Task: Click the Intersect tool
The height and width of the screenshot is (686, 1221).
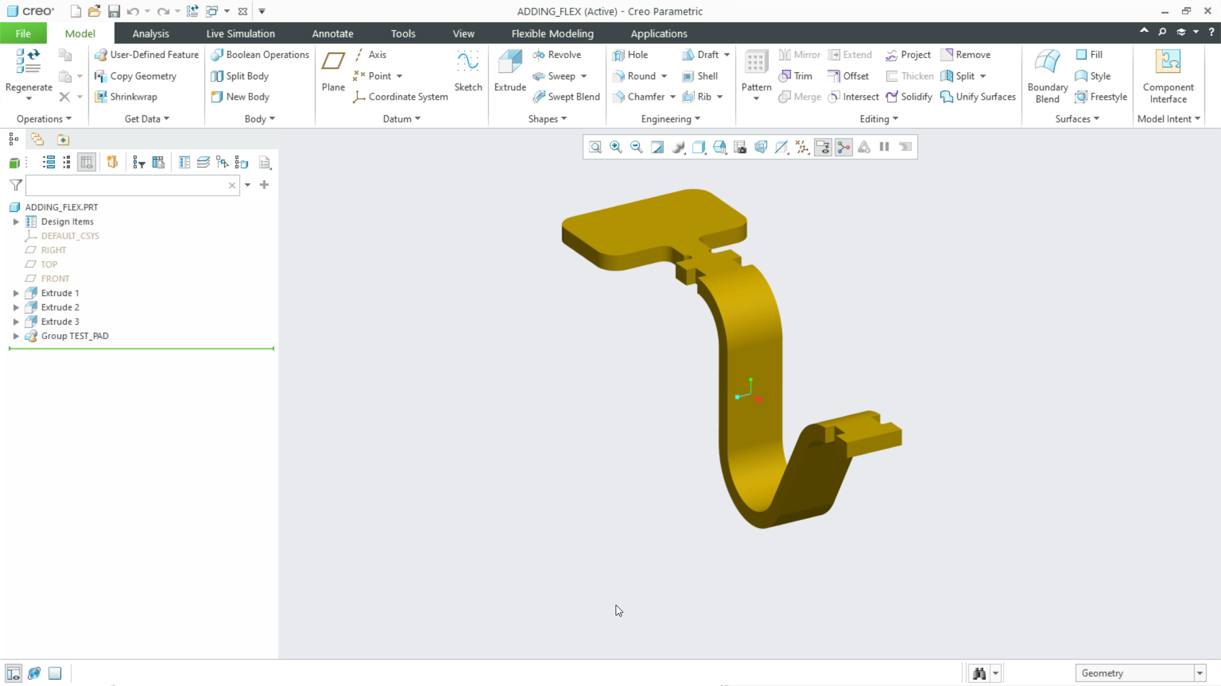Action: point(853,97)
